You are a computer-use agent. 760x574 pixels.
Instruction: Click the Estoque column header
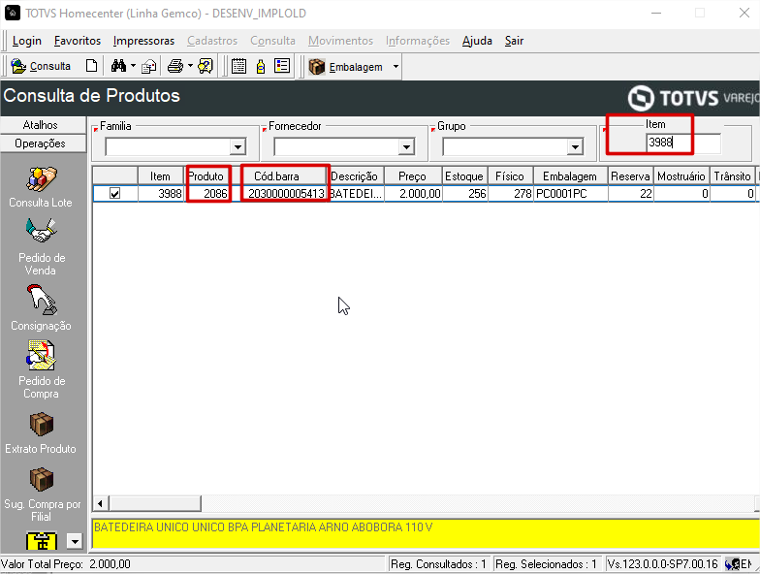click(x=464, y=176)
